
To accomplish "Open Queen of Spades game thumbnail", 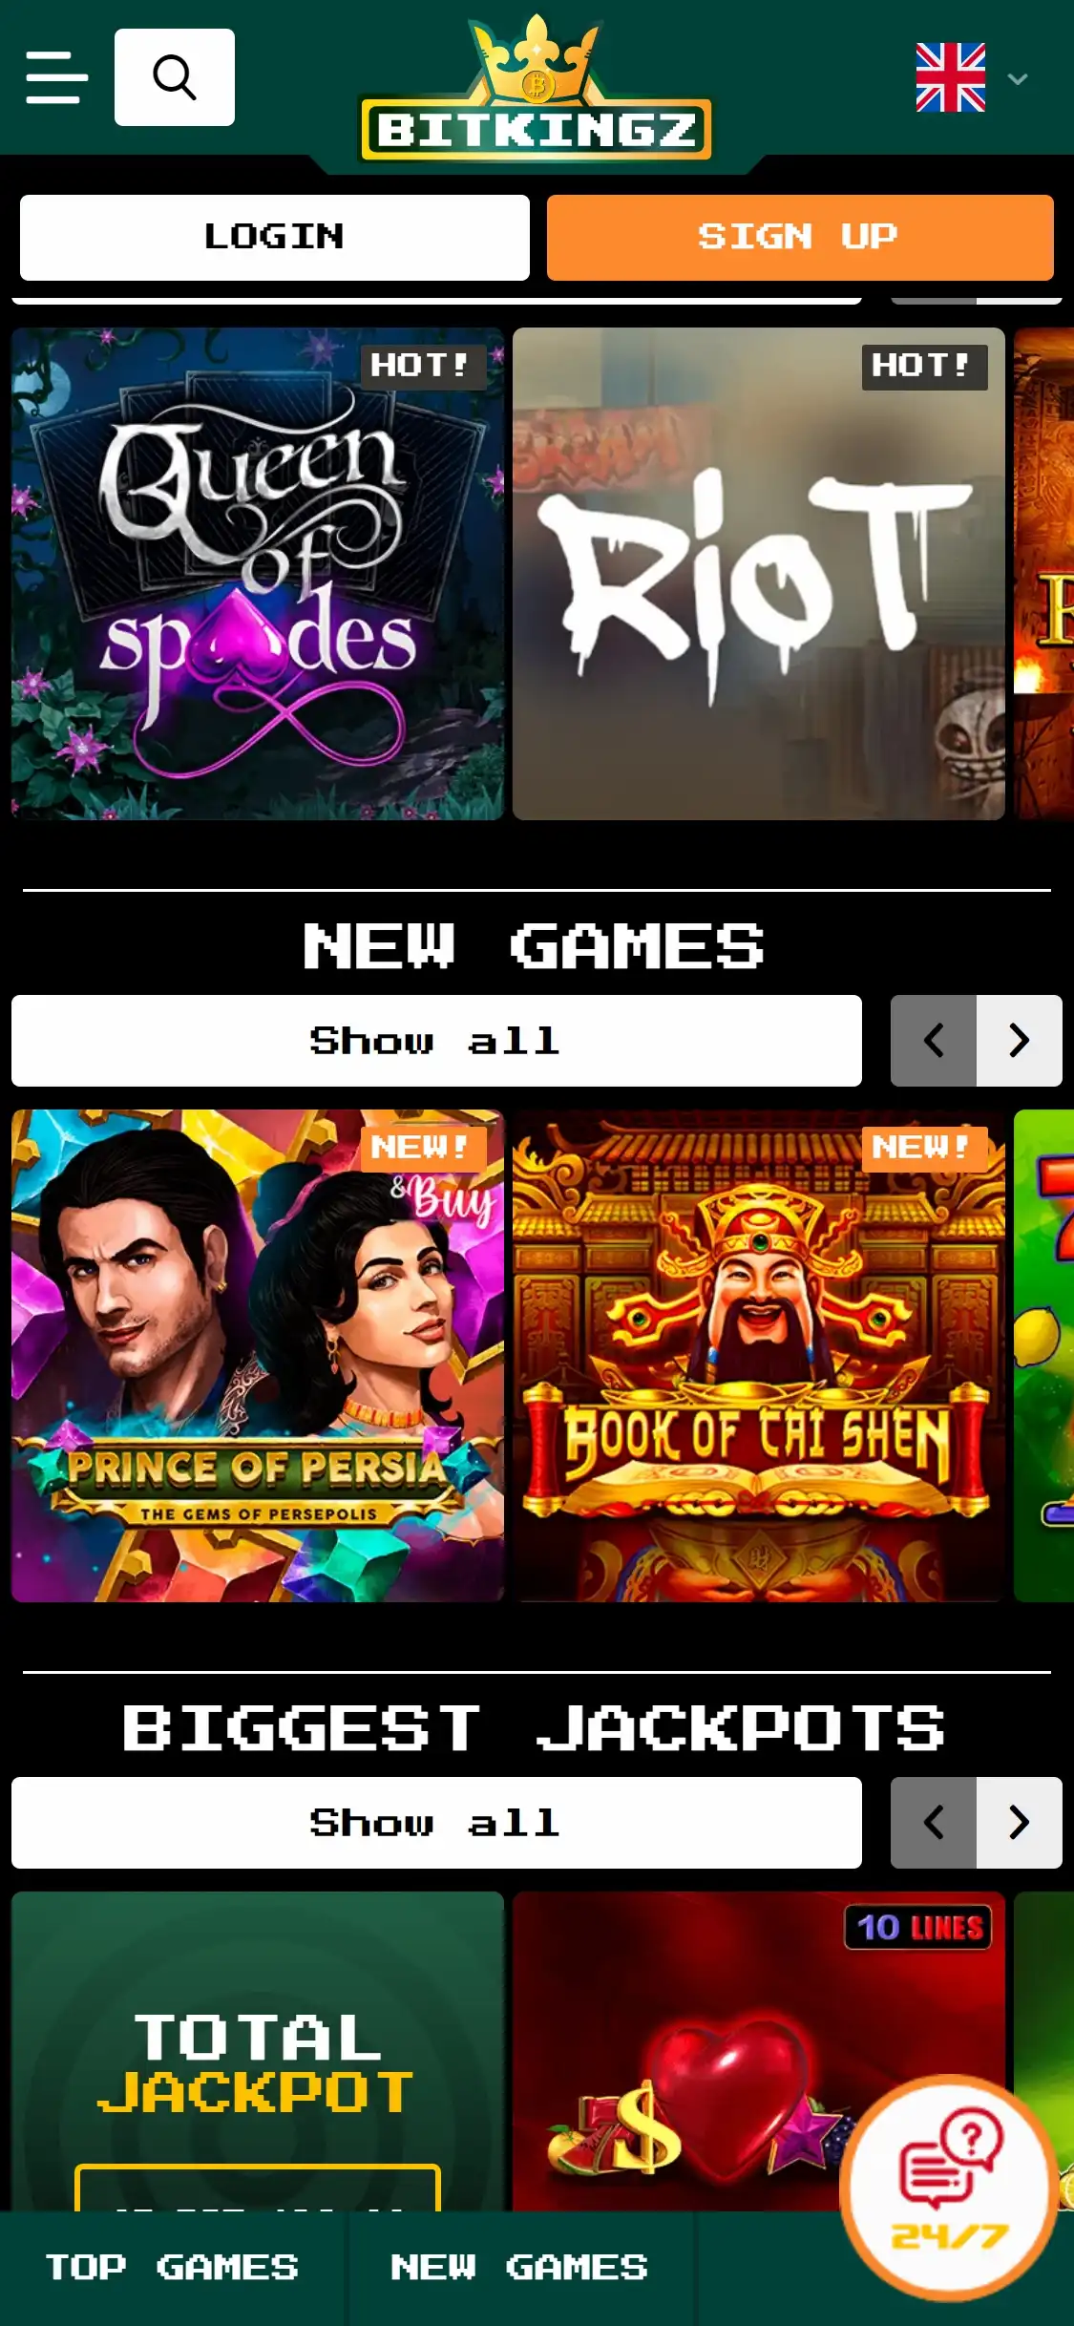I will (258, 574).
